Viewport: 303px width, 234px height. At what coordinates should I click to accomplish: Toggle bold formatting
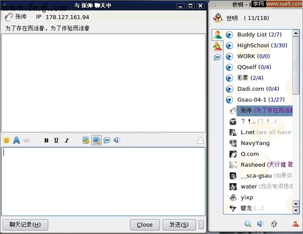[46, 140]
